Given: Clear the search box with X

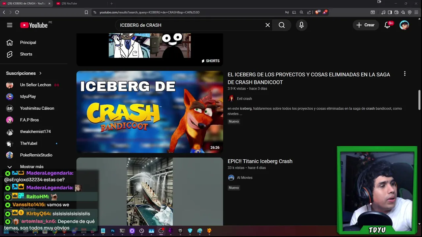Looking at the screenshot, I should pyautogui.click(x=268, y=25).
